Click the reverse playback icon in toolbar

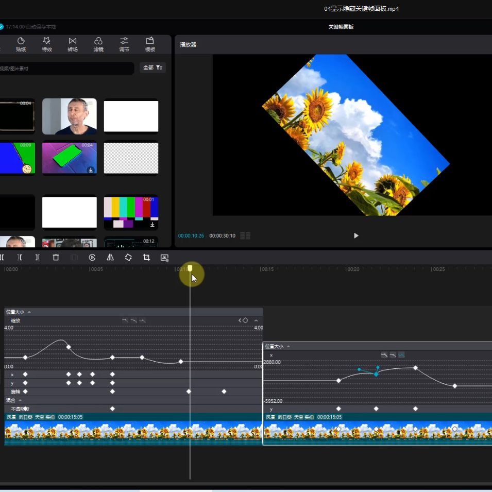coord(92,258)
